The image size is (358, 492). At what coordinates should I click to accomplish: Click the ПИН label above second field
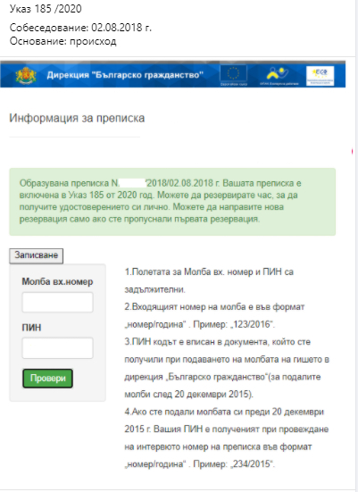click(31, 328)
